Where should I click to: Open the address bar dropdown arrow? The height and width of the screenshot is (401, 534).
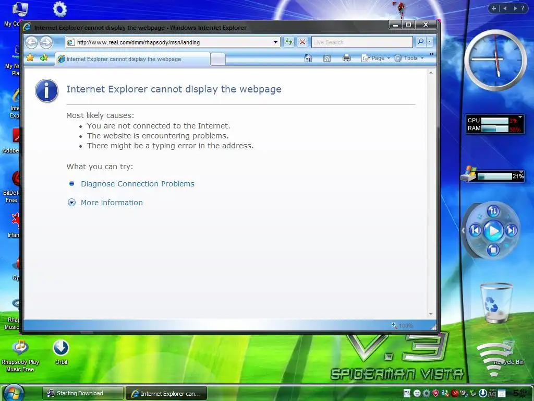tap(275, 42)
